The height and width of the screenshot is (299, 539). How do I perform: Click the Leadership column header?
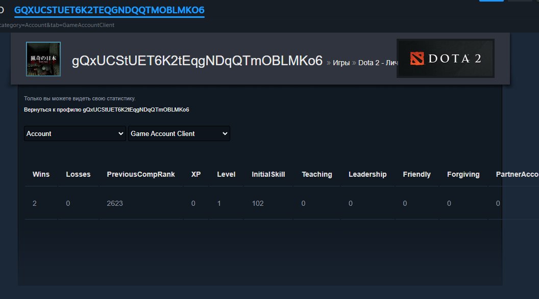367,174
